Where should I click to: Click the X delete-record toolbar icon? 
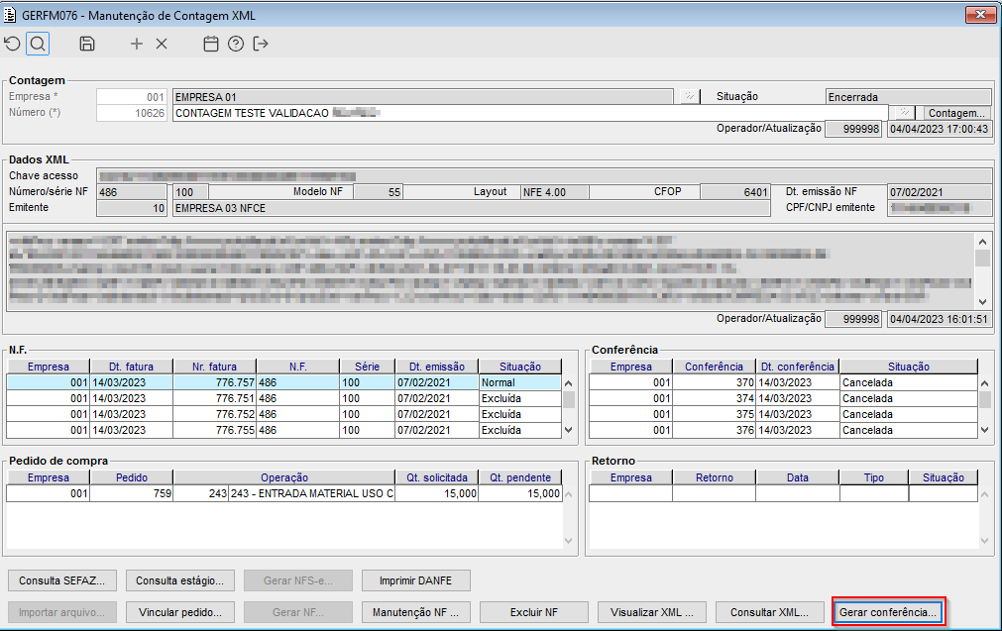(162, 44)
